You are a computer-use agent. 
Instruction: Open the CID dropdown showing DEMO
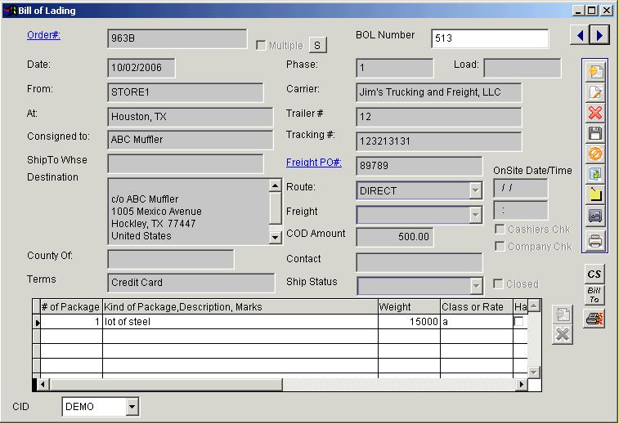click(131, 407)
